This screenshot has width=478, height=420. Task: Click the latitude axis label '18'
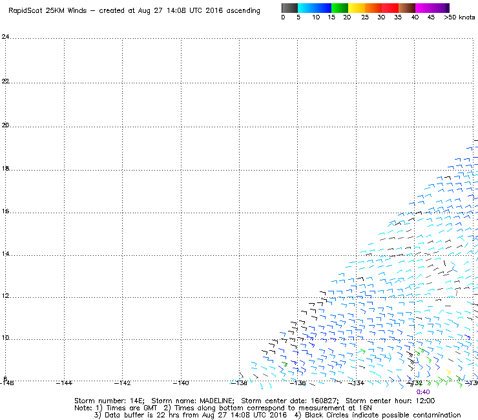tap(5, 169)
